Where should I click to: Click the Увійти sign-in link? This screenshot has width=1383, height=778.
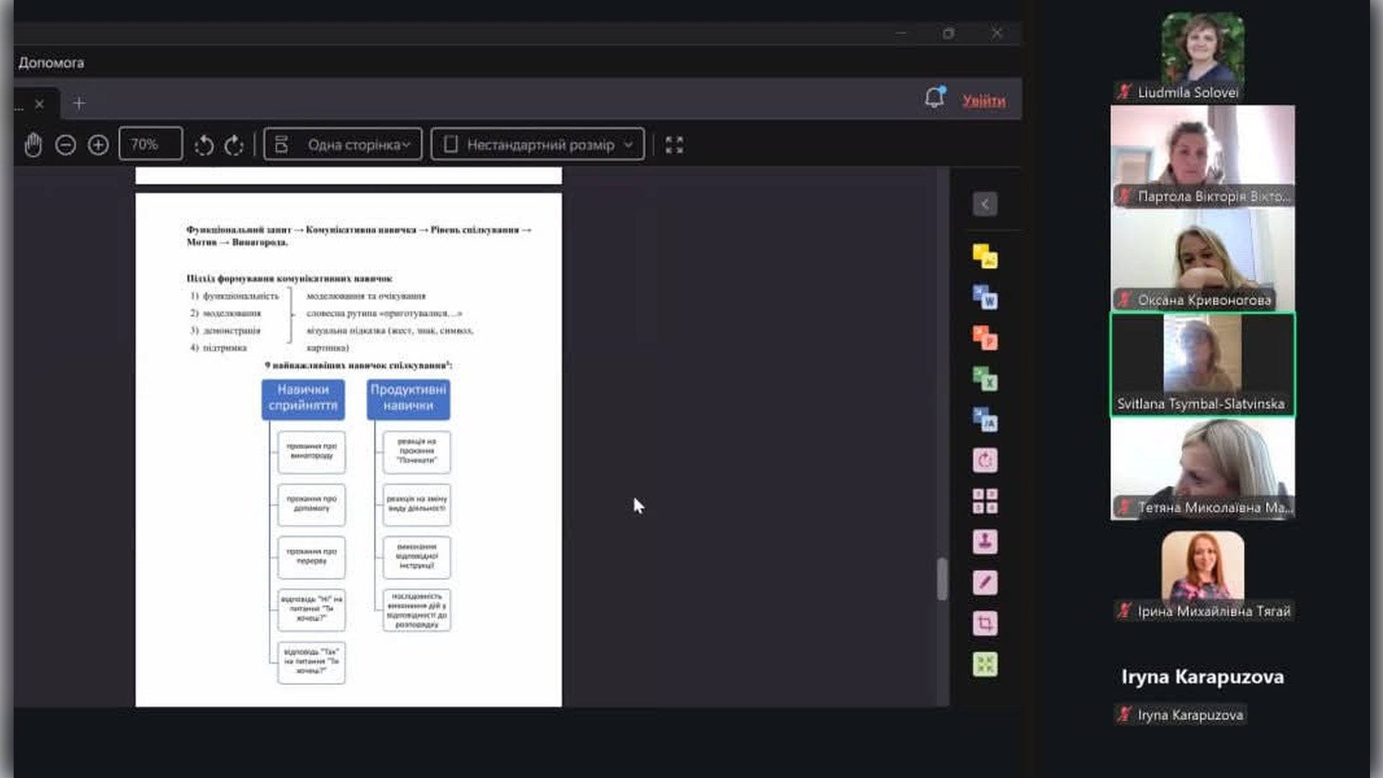click(x=983, y=101)
